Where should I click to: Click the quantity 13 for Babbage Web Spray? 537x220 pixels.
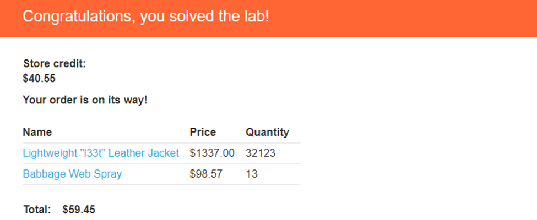pos(252,174)
